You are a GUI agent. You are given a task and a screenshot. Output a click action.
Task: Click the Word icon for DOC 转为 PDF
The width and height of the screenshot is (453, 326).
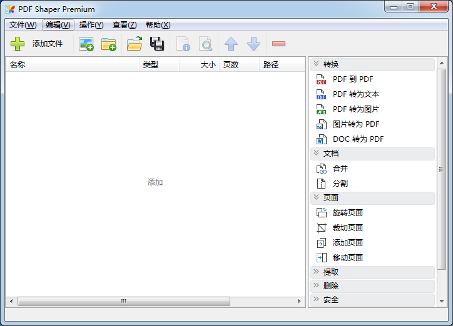click(321, 139)
